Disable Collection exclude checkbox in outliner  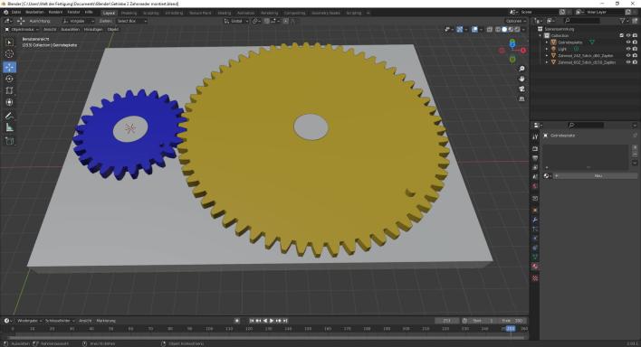click(x=622, y=35)
